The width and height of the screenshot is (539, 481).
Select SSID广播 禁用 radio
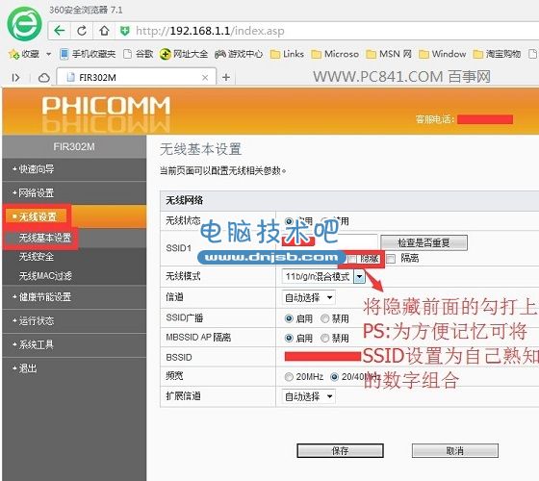[x=325, y=318]
